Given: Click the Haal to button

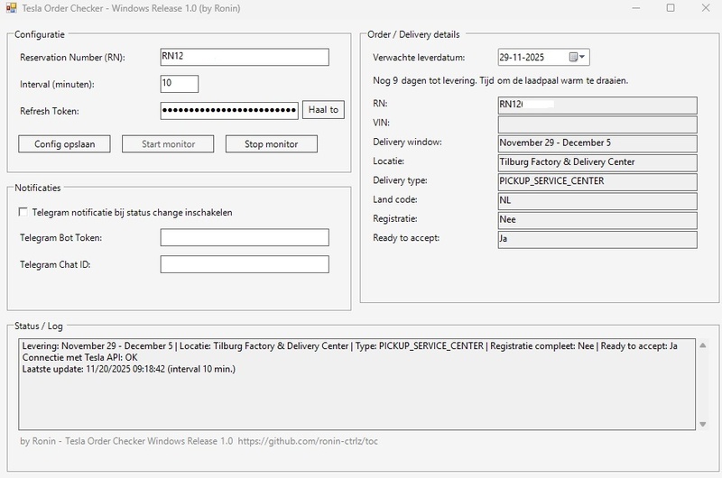Looking at the screenshot, I should pos(323,110).
